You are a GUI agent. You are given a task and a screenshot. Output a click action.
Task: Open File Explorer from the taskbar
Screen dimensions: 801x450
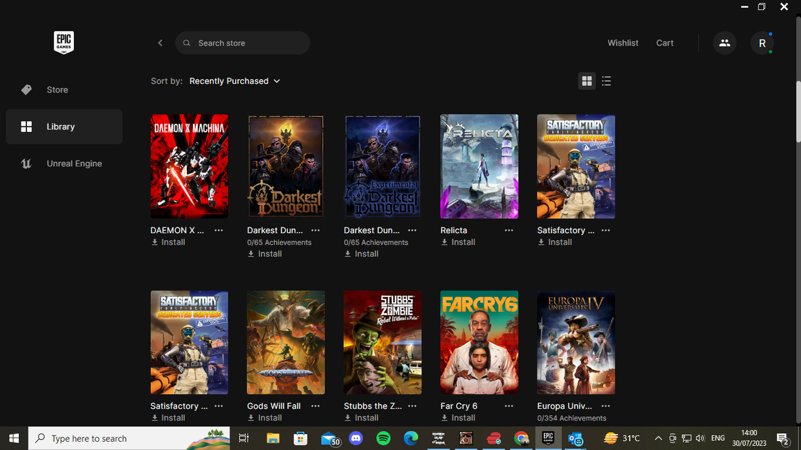(273, 438)
